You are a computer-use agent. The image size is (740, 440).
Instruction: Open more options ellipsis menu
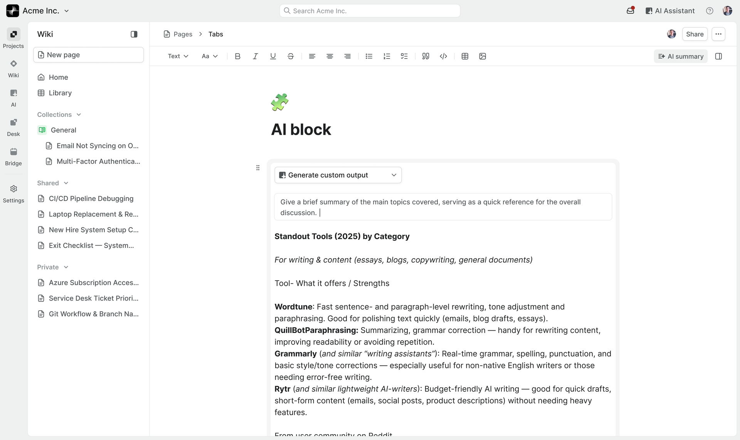tap(718, 34)
